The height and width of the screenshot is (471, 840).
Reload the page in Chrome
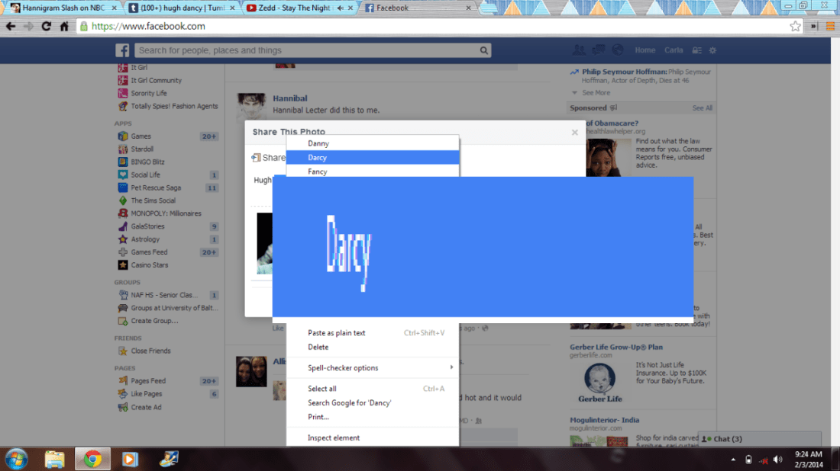[x=47, y=26]
